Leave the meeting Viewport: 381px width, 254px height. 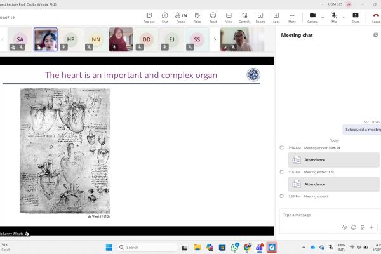pyautogui.click(x=376, y=18)
